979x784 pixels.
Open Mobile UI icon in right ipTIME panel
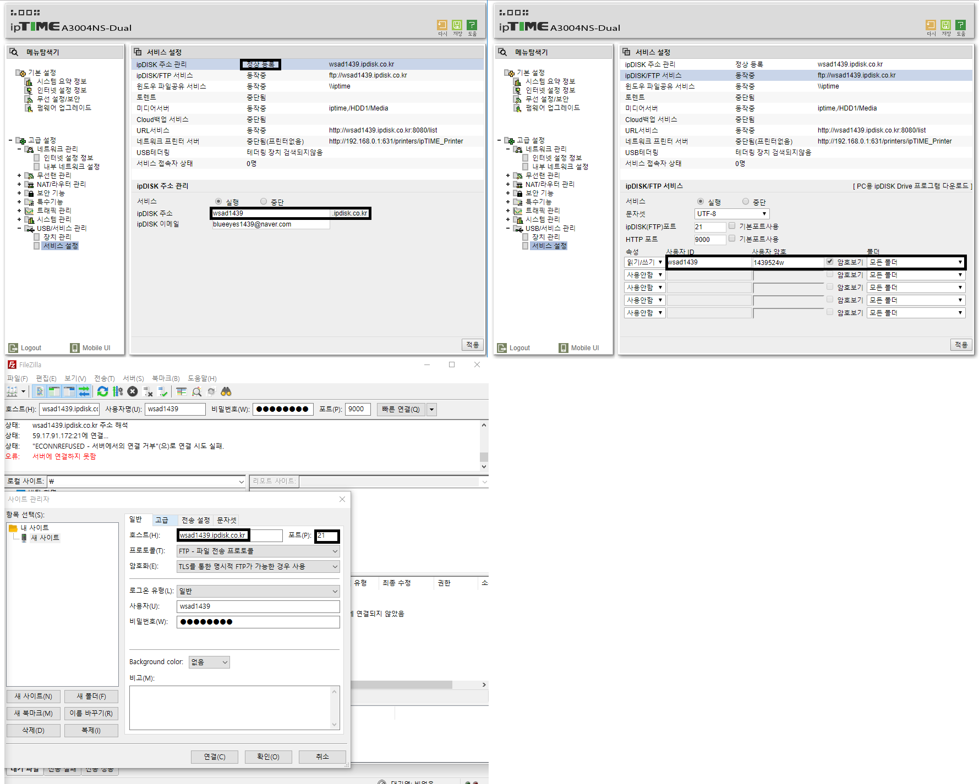click(x=564, y=348)
